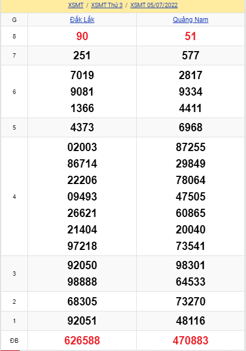Select Quảng Nam special prize 470883
The width and height of the screenshot is (246, 351).
coord(191,341)
